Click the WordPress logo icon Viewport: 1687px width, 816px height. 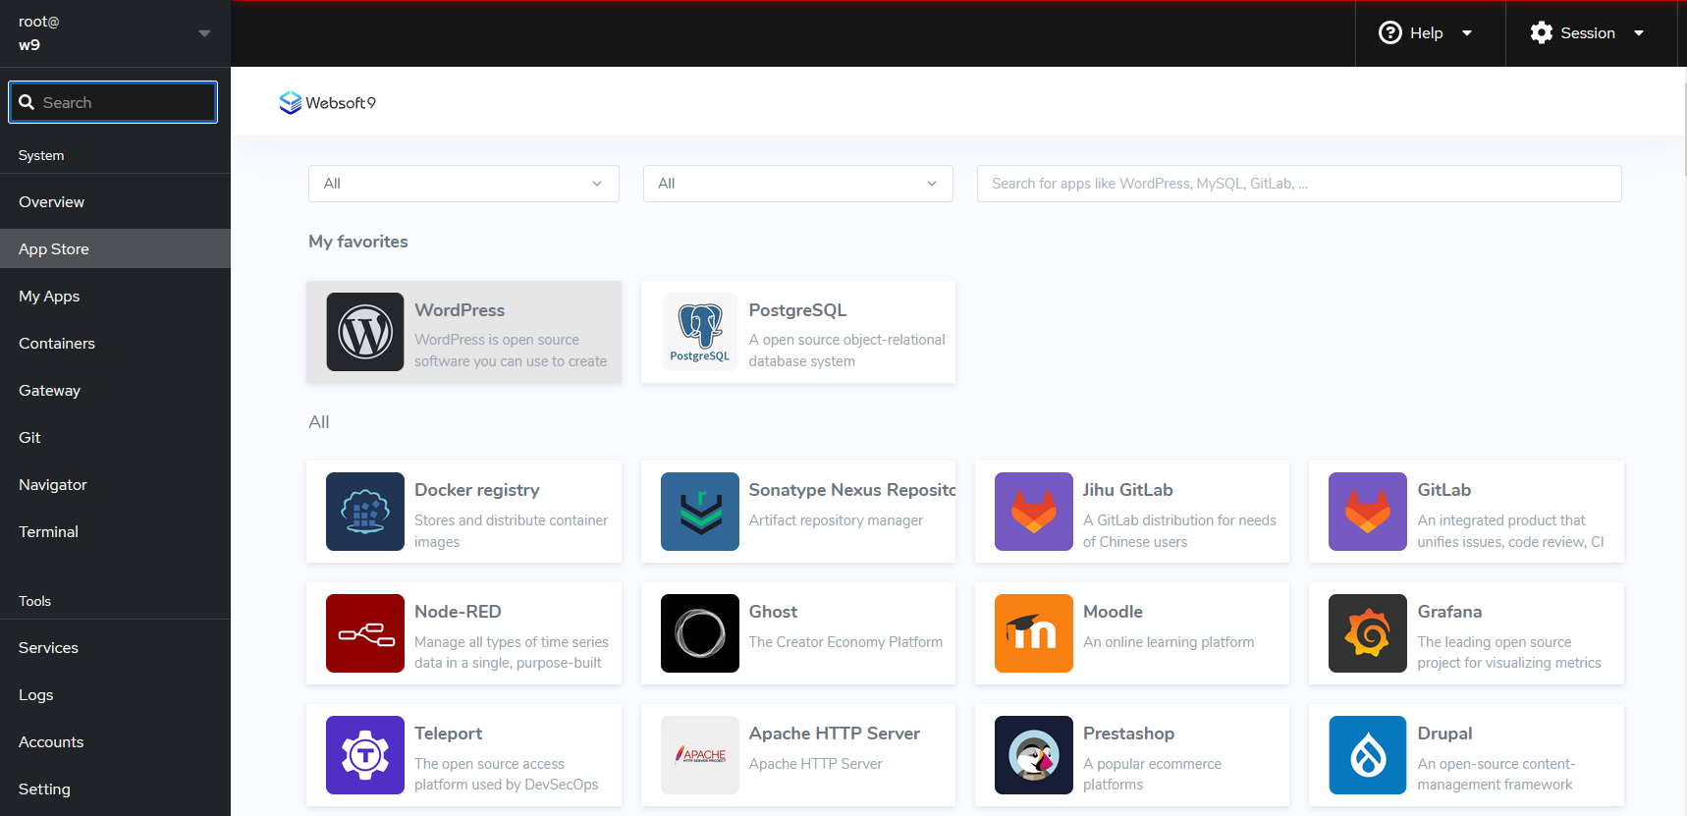(364, 332)
